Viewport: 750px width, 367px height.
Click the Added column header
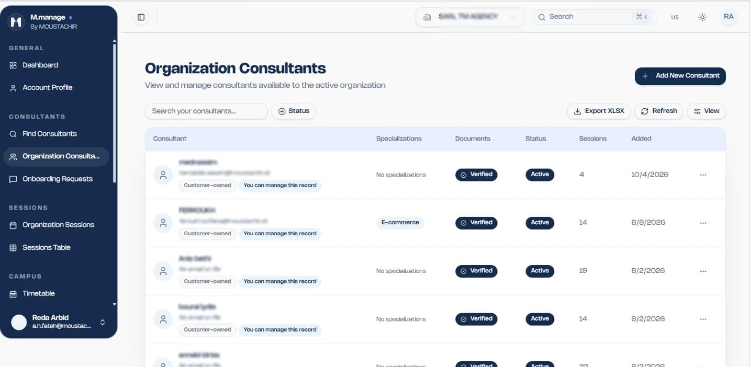click(x=641, y=139)
